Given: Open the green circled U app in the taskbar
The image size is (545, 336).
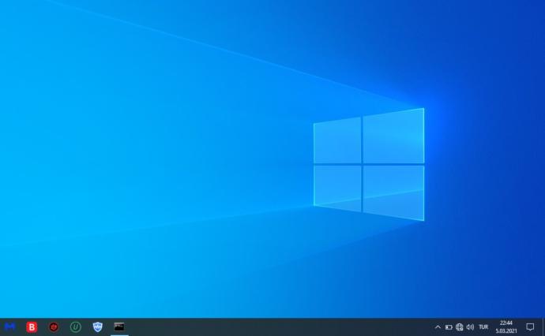Looking at the screenshot, I should tap(75, 327).
